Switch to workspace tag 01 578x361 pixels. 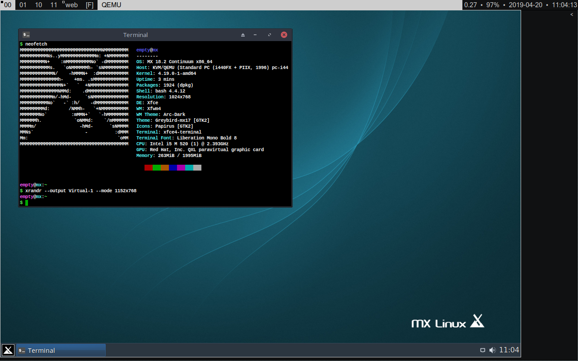(x=23, y=5)
